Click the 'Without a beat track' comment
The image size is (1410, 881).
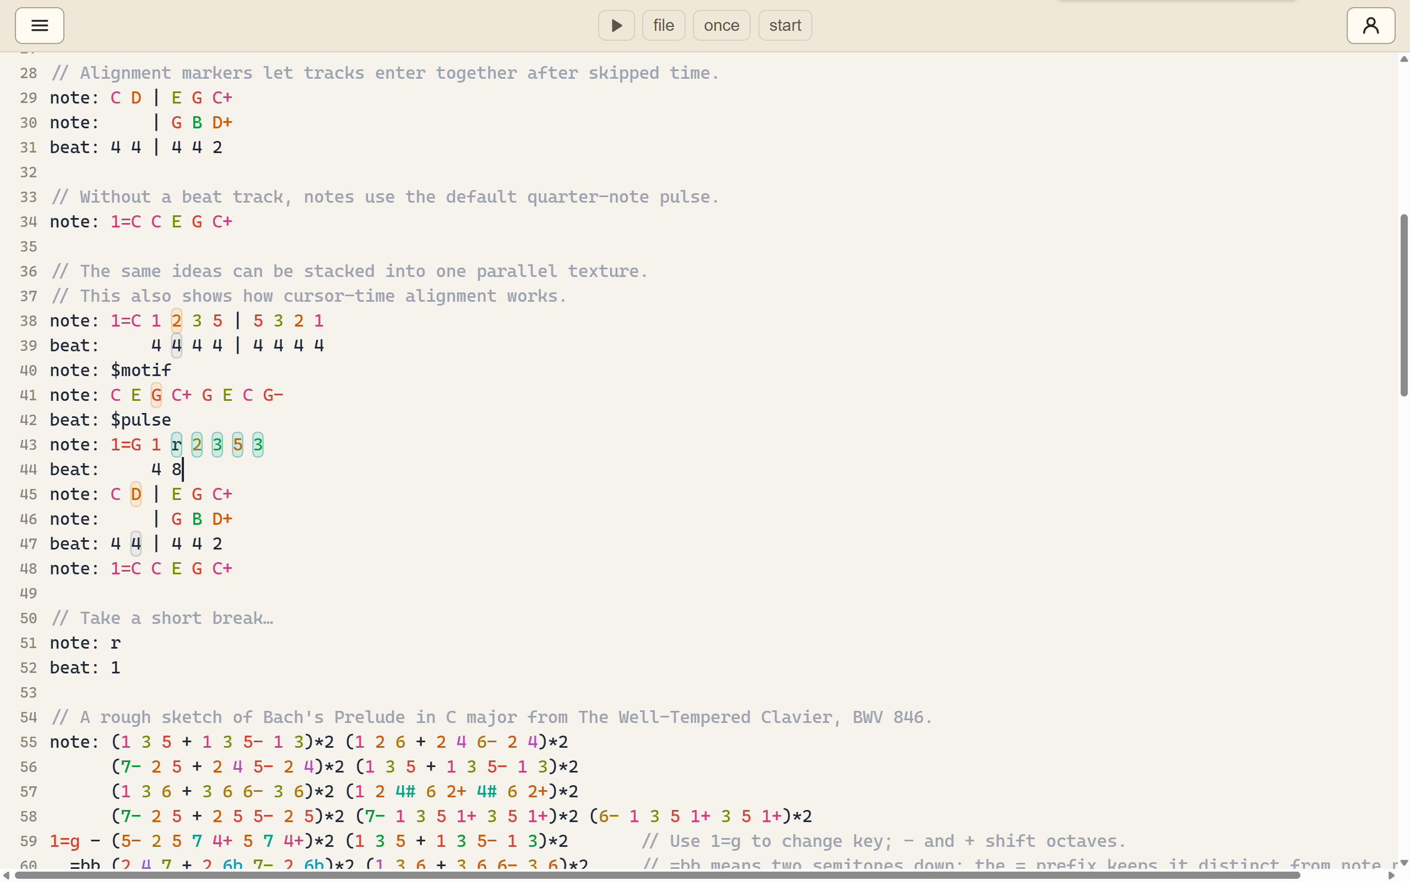click(x=385, y=197)
